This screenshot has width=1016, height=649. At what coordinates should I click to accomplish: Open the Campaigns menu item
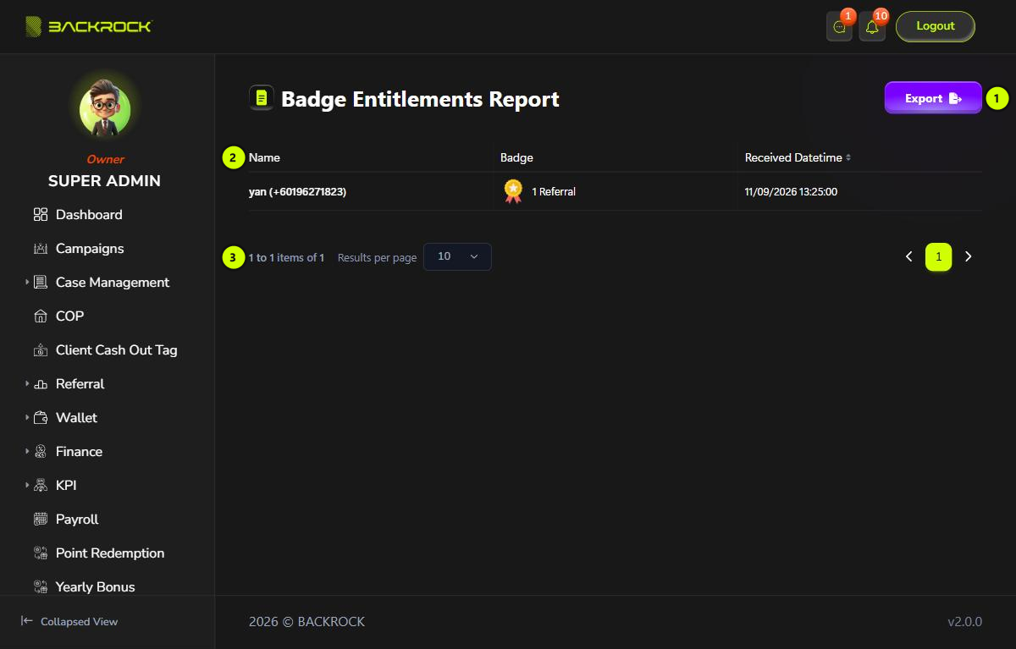90,249
